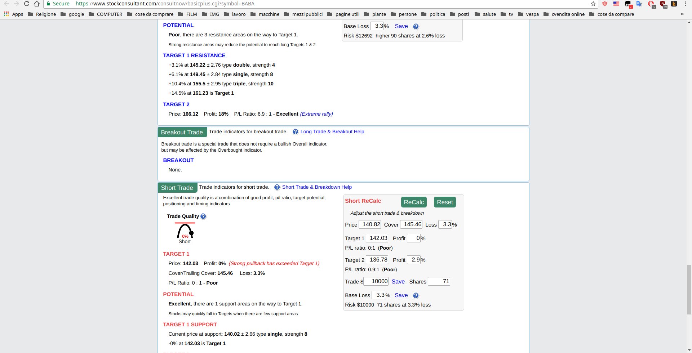Show hidden bookmarks via the double-chevron
The height and width of the screenshot is (353, 692).
coord(682,14)
